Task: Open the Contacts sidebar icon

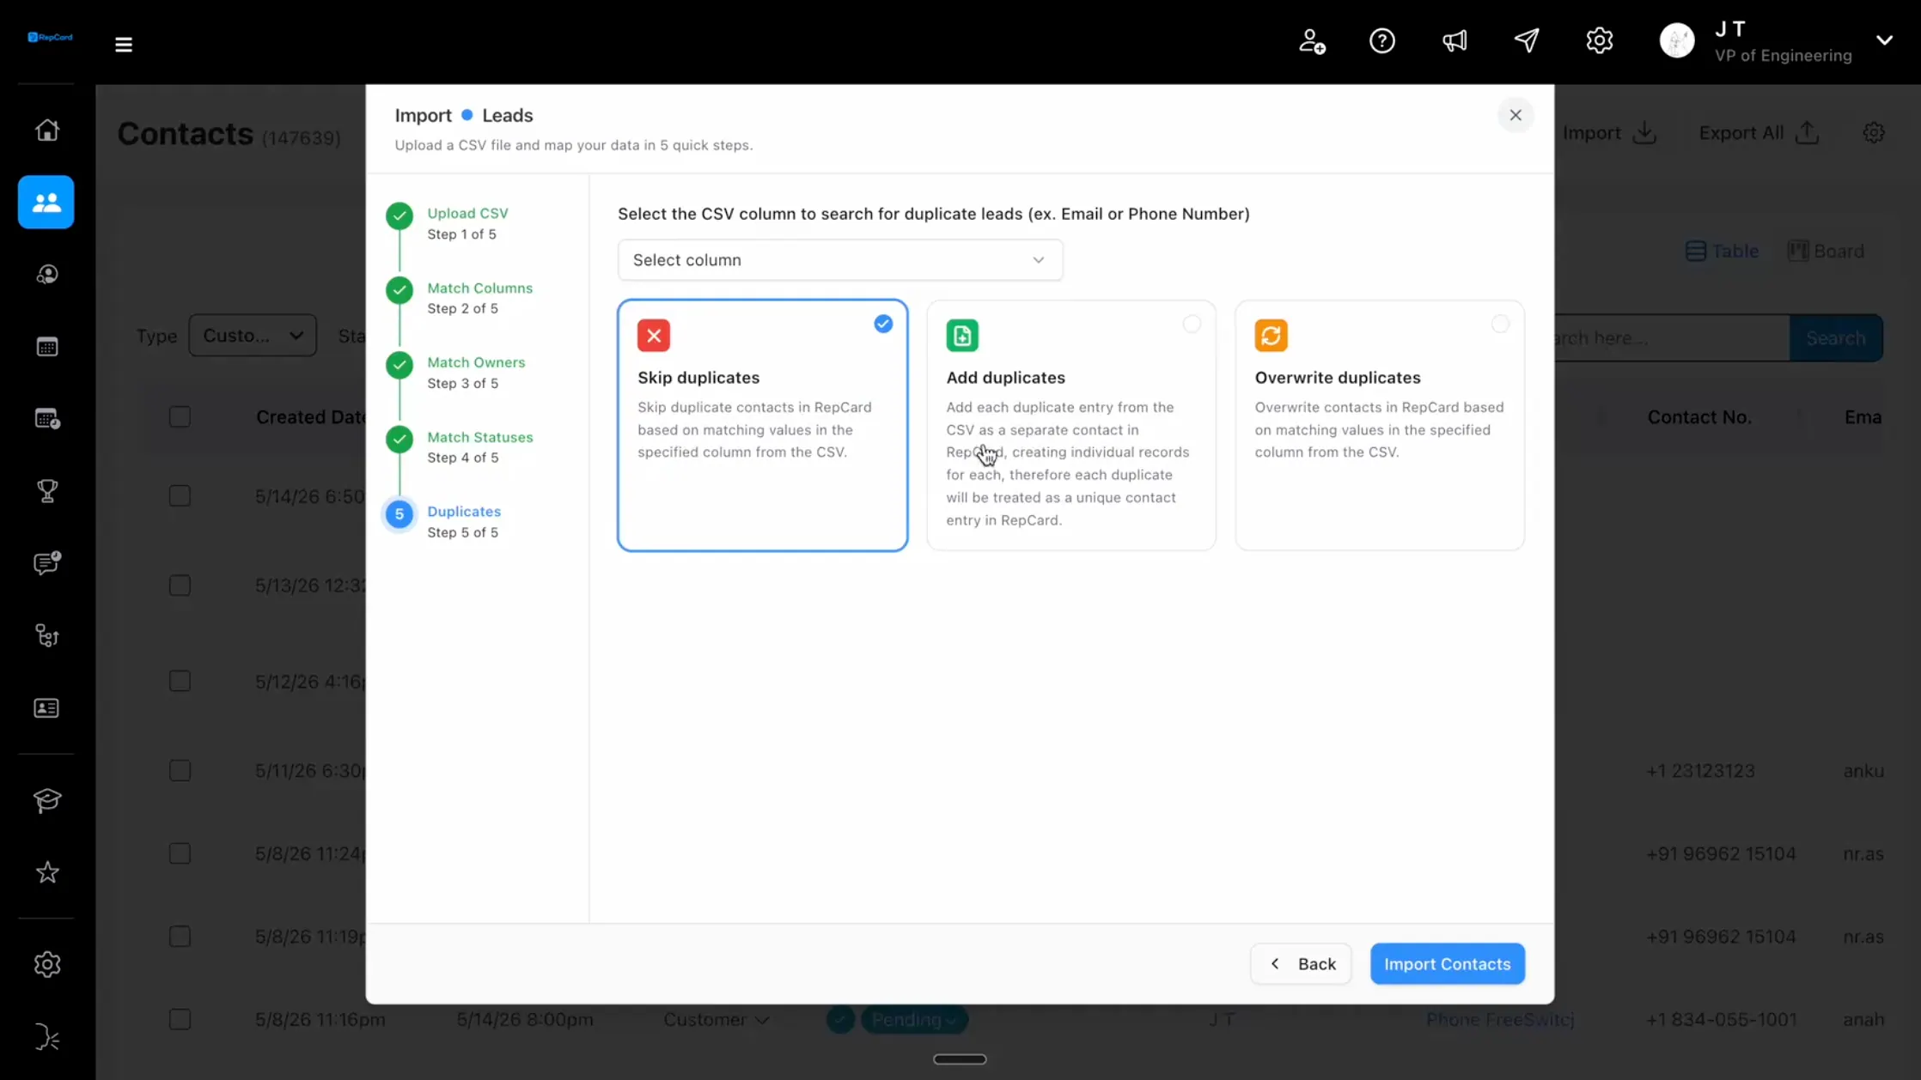Action: point(46,203)
